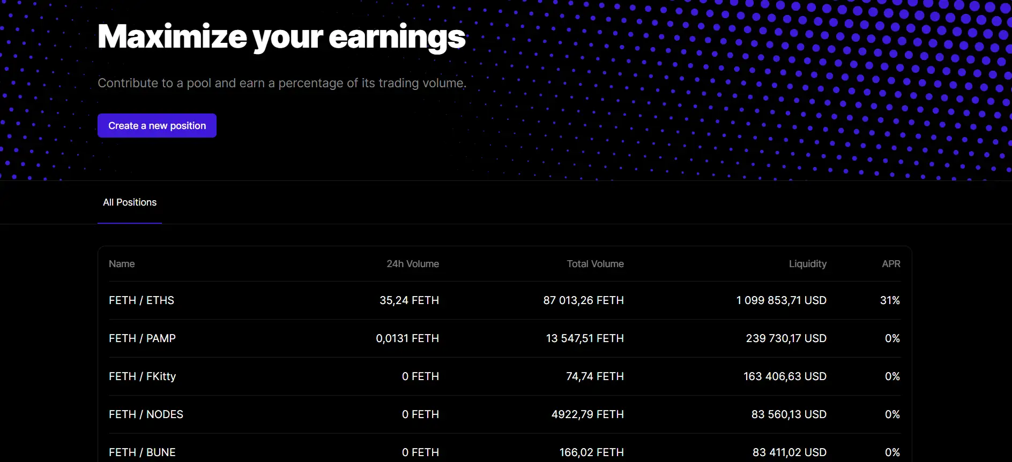1012x462 pixels.
Task: Click the 163 406,63 USD liquidity value
Action: pos(785,376)
